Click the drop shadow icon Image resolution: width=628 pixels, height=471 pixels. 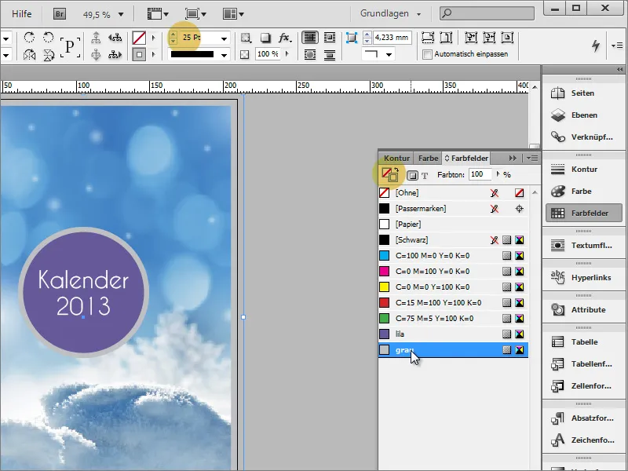point(265,38)
